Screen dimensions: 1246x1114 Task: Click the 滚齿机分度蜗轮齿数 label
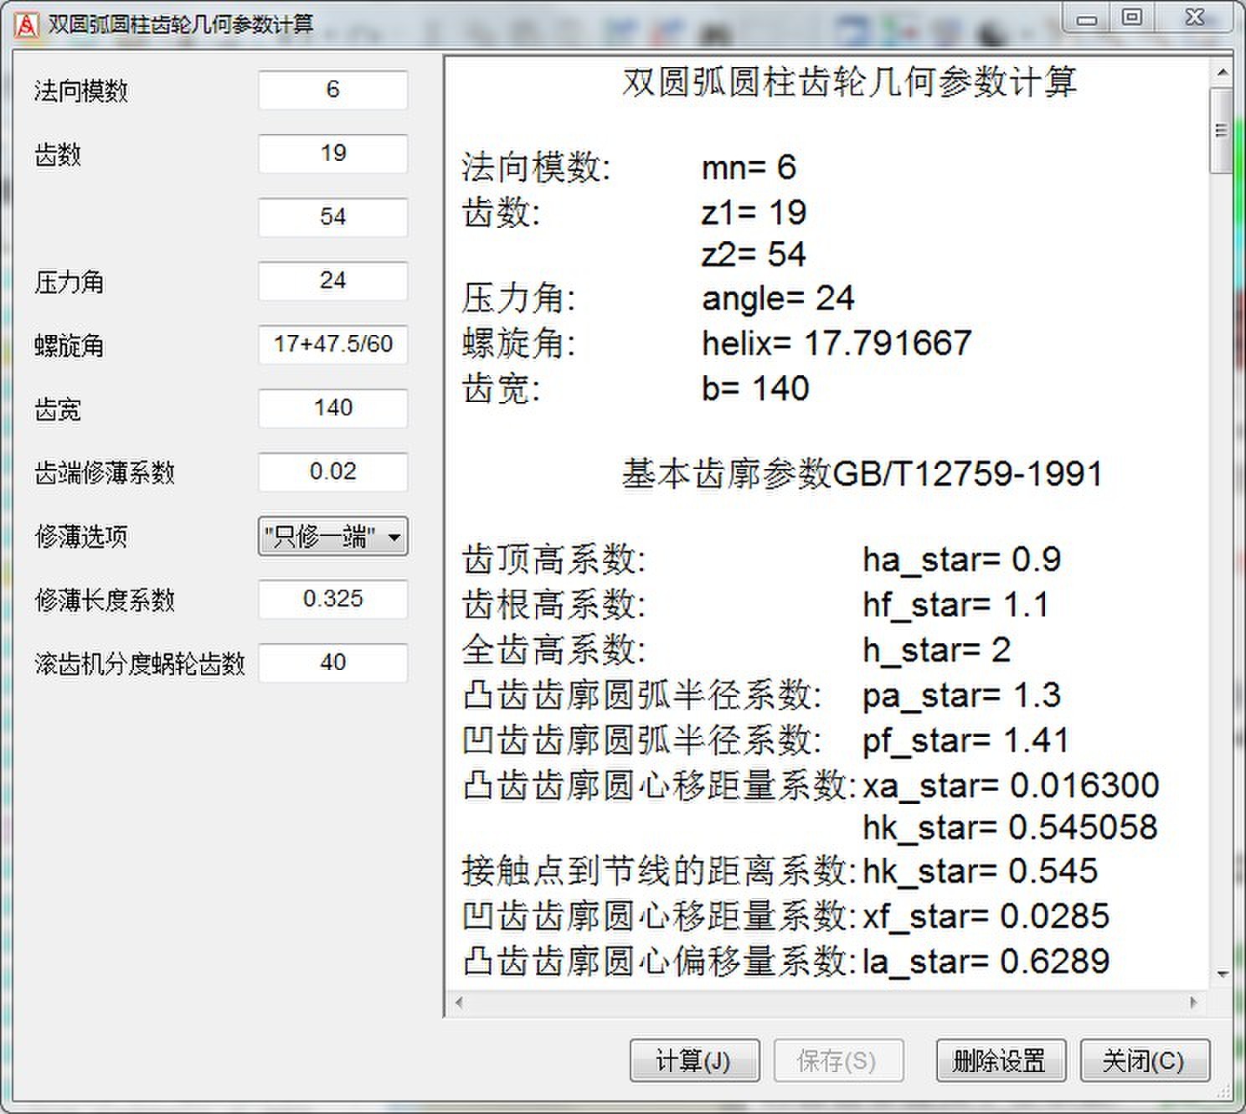140,663
